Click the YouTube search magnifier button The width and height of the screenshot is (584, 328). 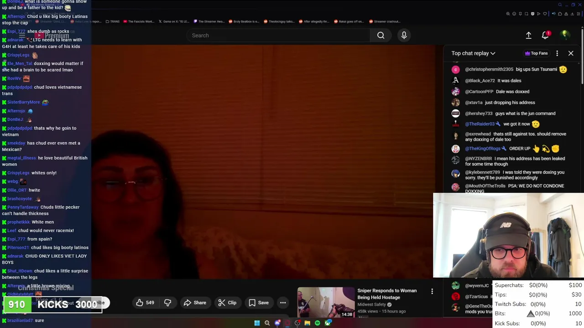click(381, 35)
